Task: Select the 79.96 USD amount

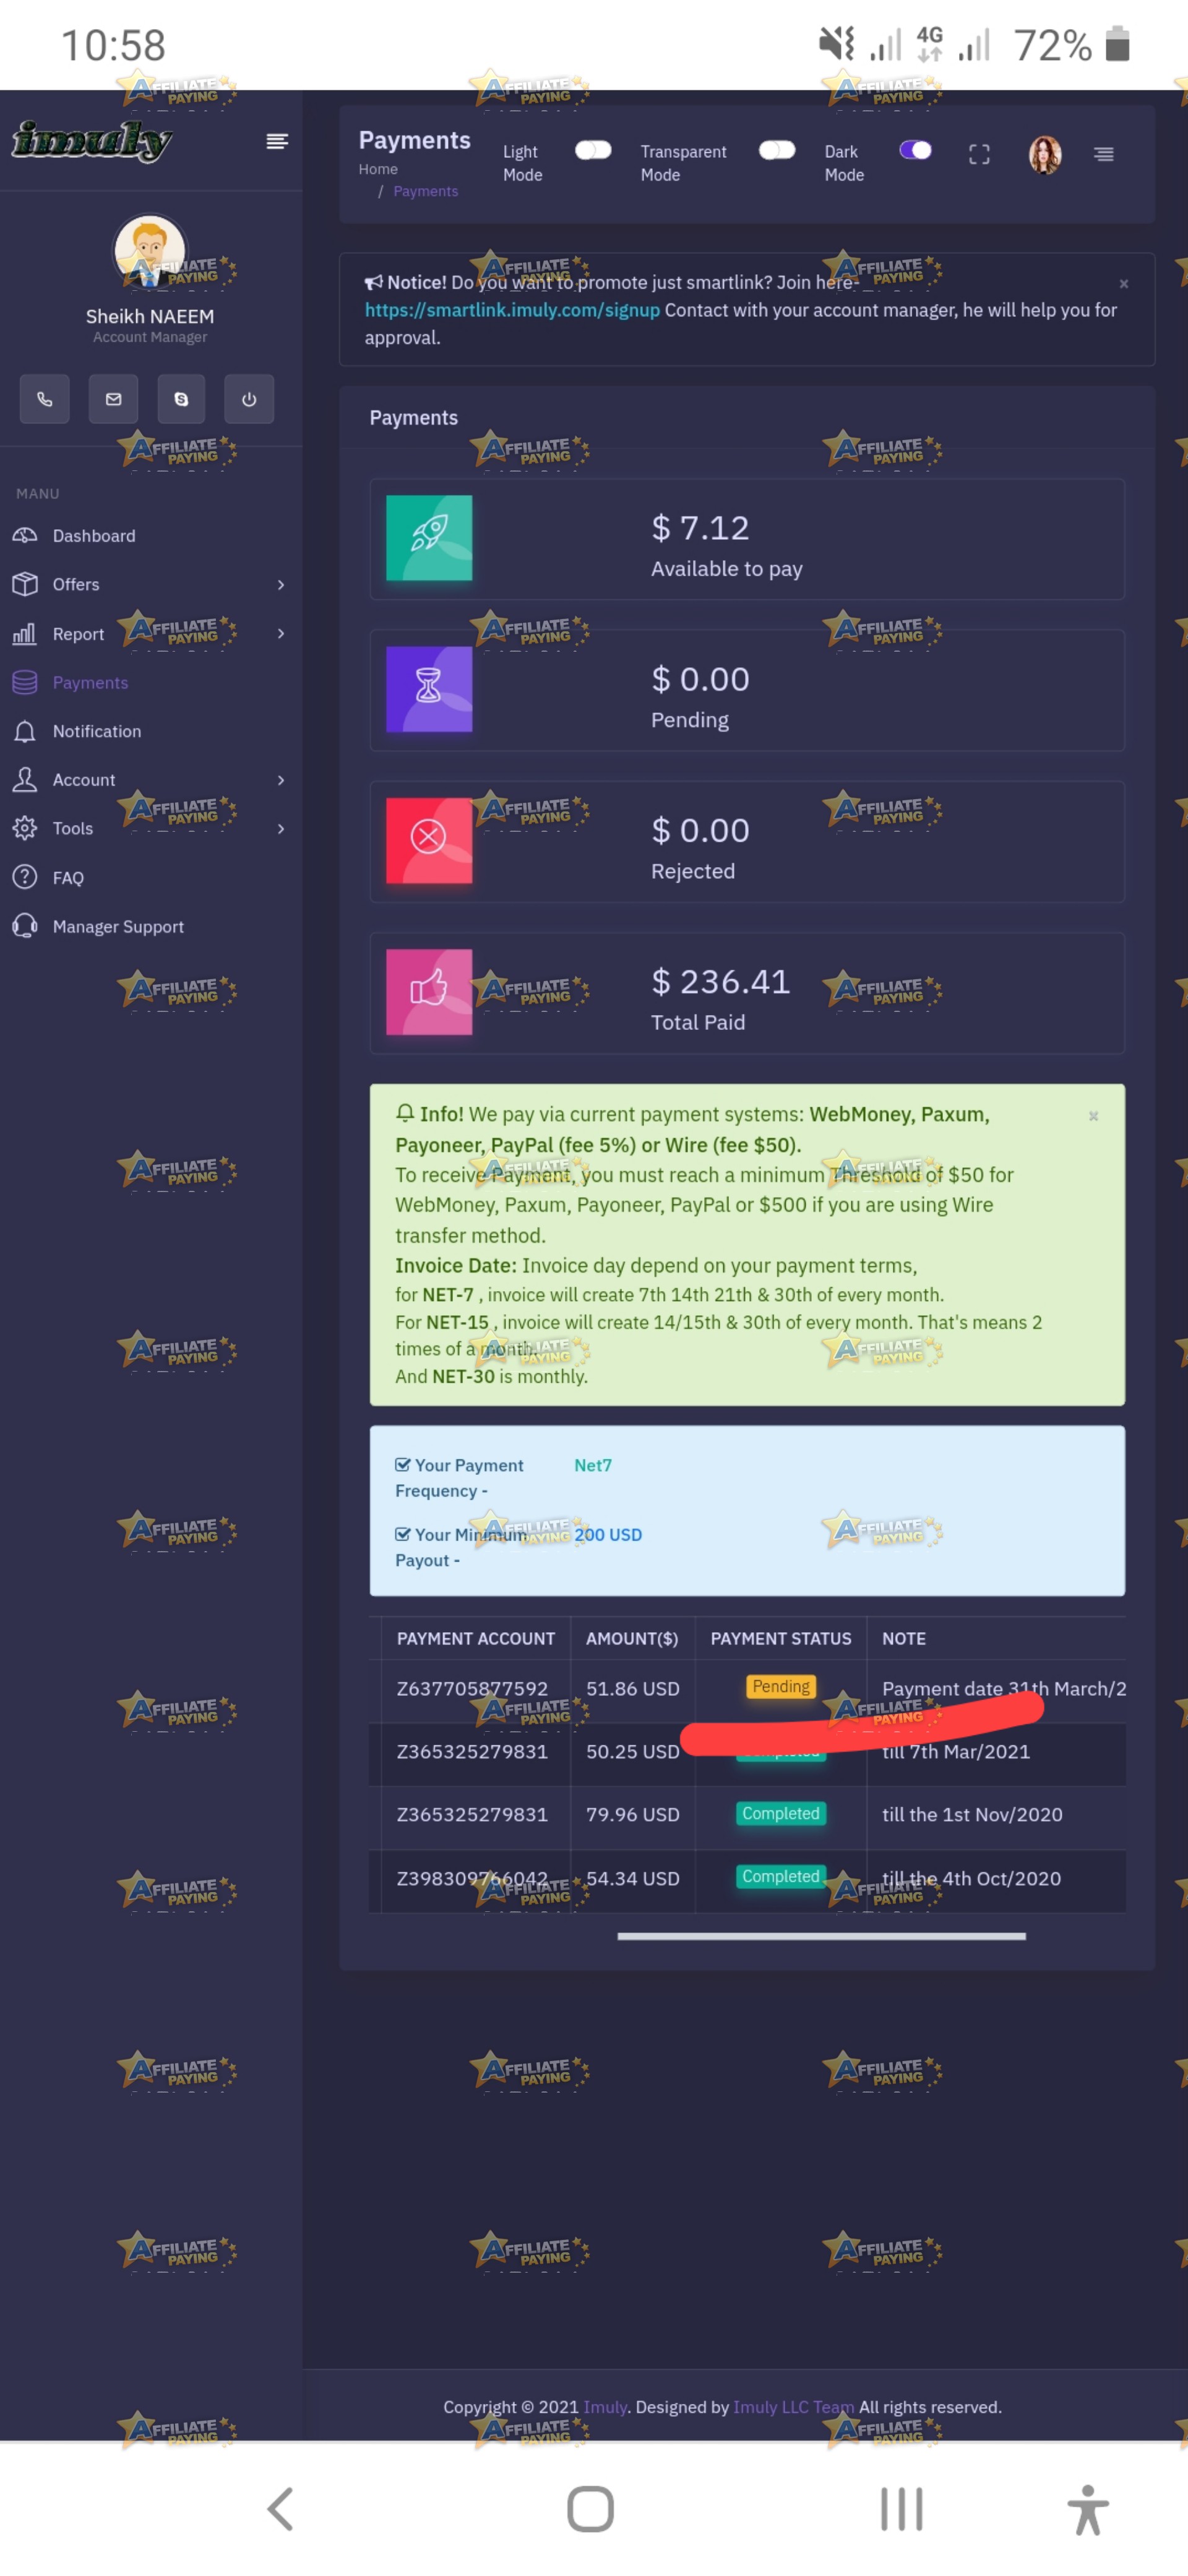Action: 633,1815
